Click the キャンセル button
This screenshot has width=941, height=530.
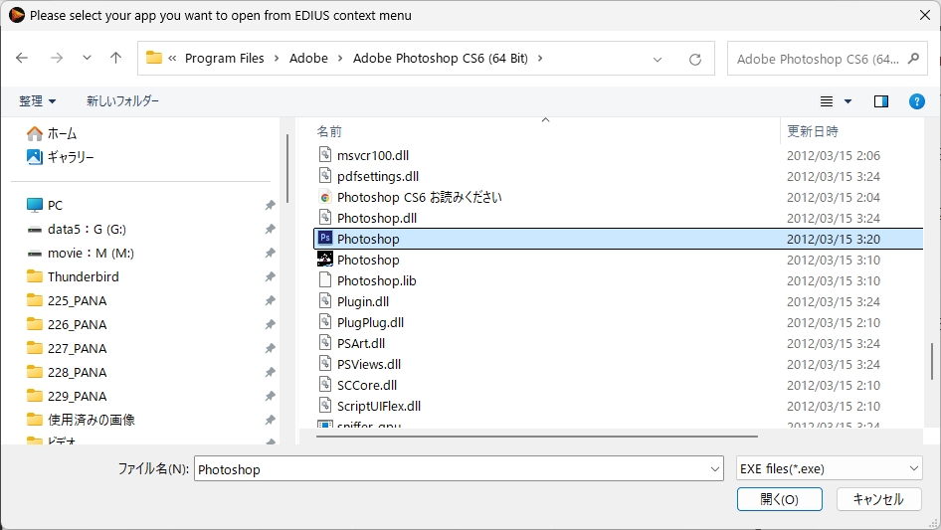click(x=878, y=499)
